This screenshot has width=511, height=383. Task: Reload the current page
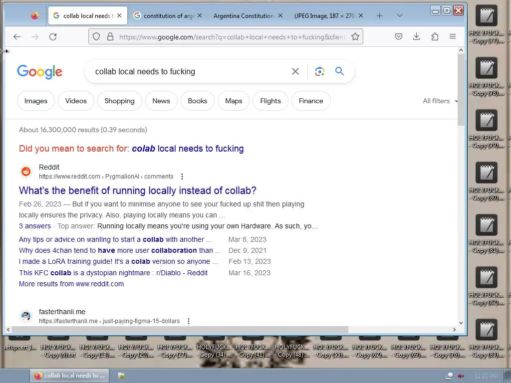coord(53,37)
